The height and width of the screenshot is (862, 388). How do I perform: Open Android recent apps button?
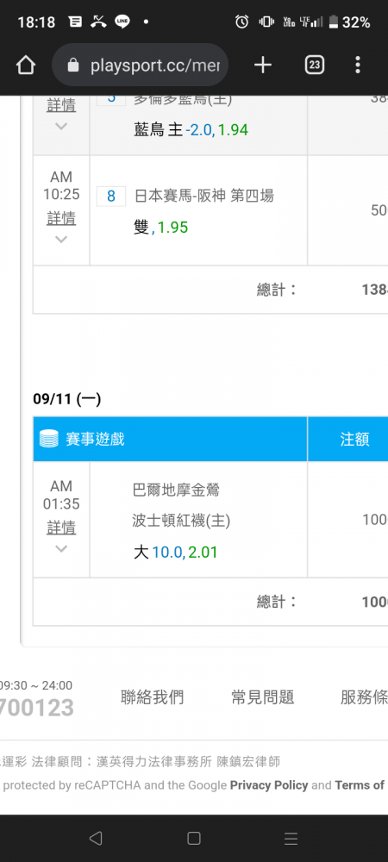pos(291,838)
